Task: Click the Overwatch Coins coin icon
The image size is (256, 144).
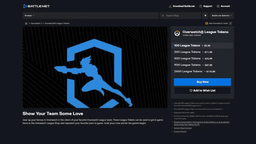Action: [207, 23]
